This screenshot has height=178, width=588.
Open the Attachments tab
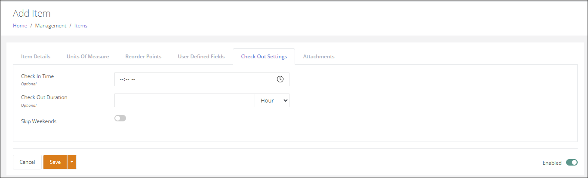tap(319, 57)
